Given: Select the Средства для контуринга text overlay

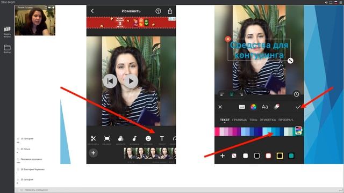Looking at the screenshot, I should click(x=259, y=50).
